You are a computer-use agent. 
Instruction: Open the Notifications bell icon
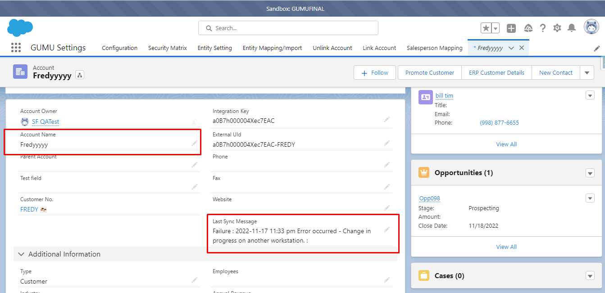(572, 28)
